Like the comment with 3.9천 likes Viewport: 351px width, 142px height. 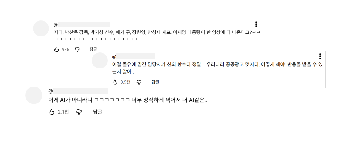click(x=115, y=82)
